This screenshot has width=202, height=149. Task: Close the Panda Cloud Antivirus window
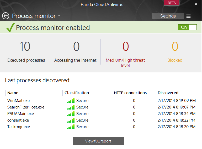[196, 4]
